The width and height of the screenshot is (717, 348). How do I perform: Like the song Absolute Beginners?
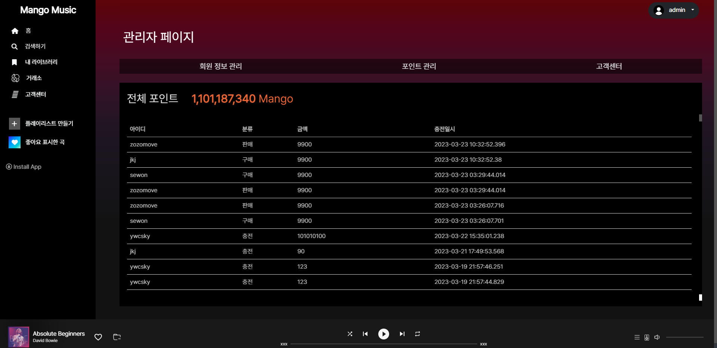(98, 337)
